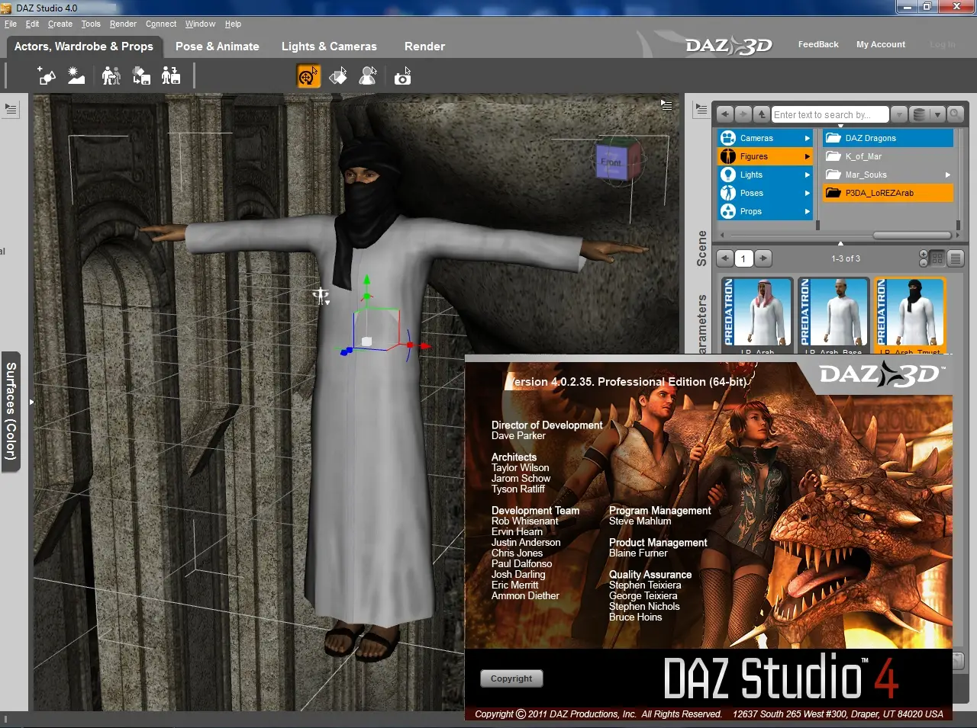Open the File menu
This screenshot has height=728, width=977.
tap(11, 24)
